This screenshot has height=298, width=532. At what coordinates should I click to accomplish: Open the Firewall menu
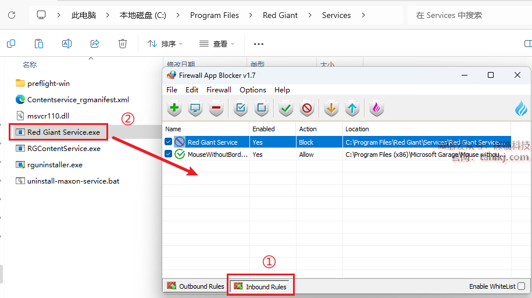coord(219,90)
